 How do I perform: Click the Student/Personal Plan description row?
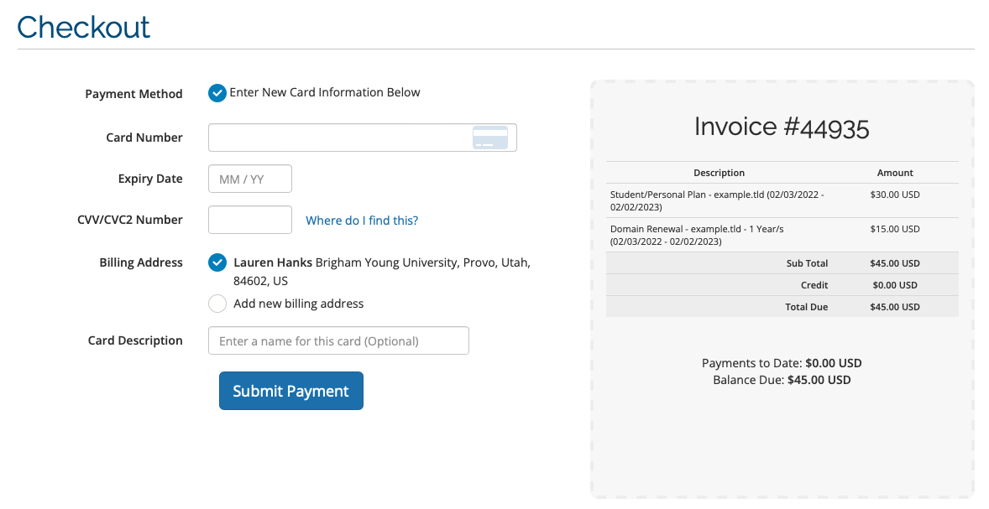782,201
